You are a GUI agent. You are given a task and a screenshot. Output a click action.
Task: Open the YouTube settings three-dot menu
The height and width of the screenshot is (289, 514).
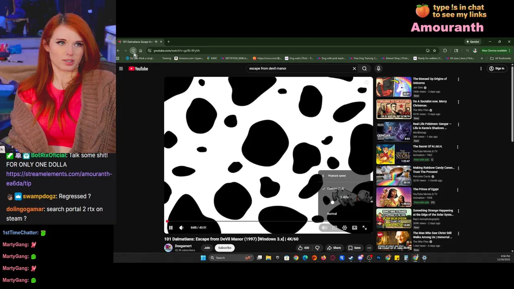481,69
